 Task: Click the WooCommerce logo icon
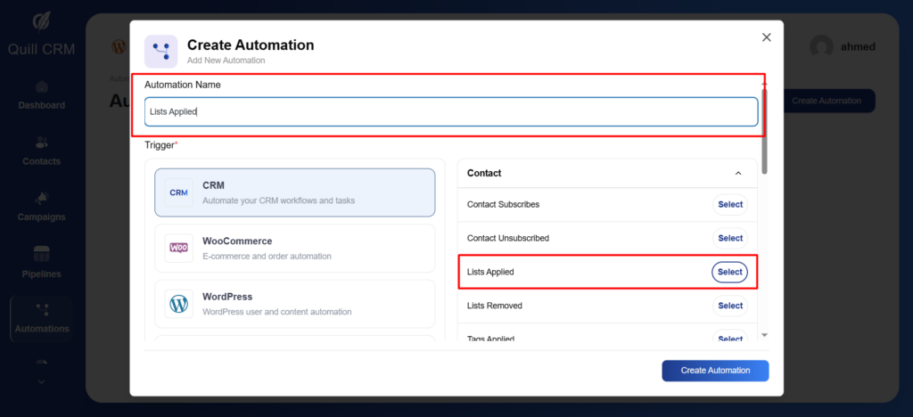[x=178, y=248]
